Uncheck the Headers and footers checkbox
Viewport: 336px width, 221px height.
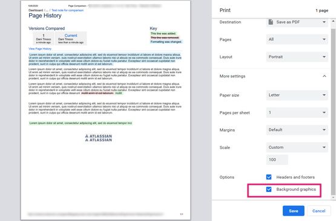pos(269,177)
